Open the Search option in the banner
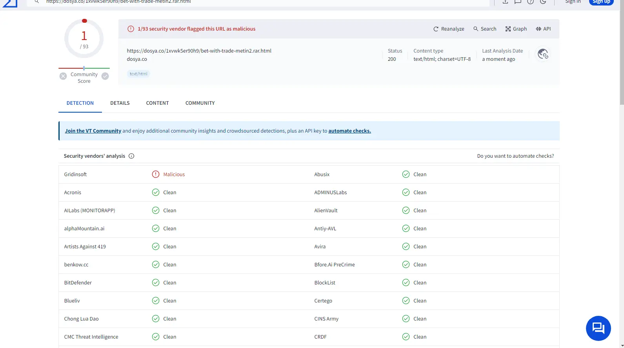Viewport: 624px width, 348px height. pos(485,29)
